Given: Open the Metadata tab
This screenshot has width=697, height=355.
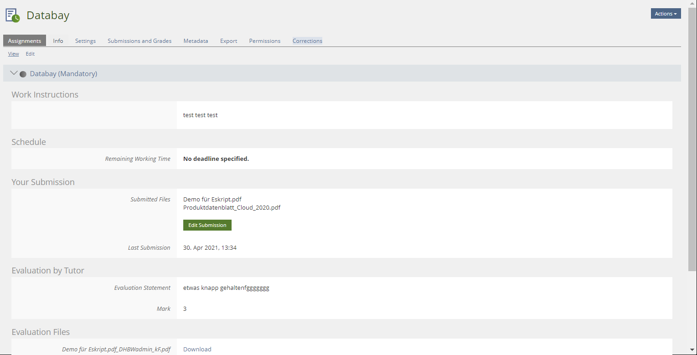Looking at the screenshot, I should [x=196, y=41].
